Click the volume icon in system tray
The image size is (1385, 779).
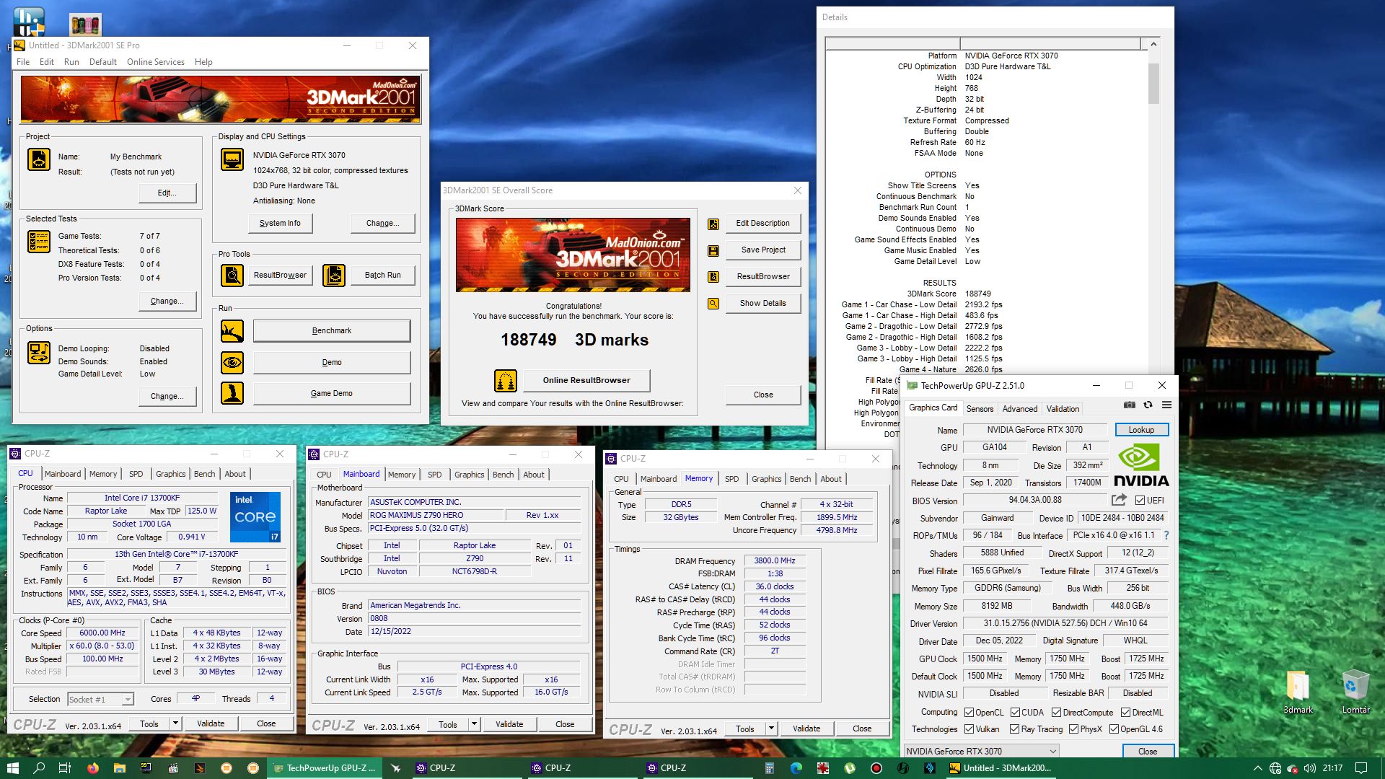coord(1309,768)
